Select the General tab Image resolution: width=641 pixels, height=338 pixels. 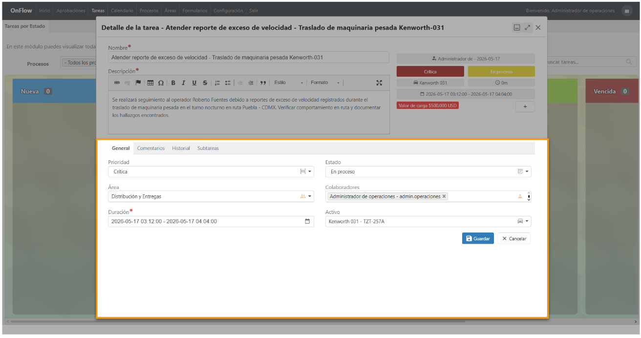click(x=121, y=148)
